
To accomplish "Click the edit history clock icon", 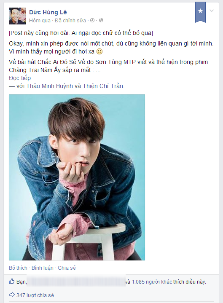I will [x=92, y=20].
